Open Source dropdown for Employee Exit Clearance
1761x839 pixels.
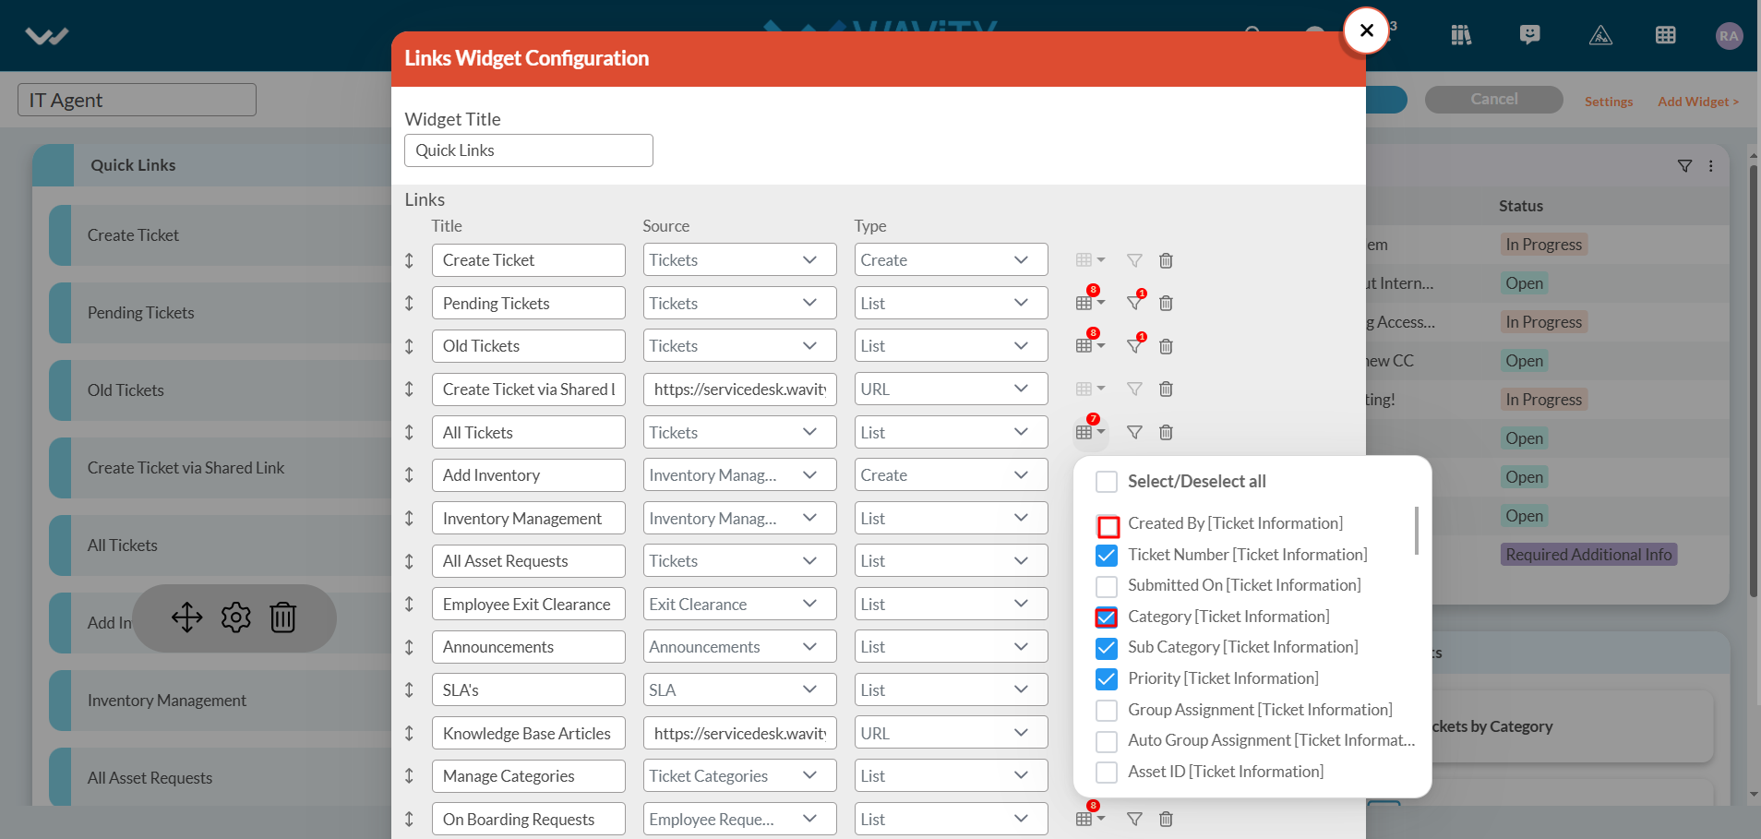[739, 605]
